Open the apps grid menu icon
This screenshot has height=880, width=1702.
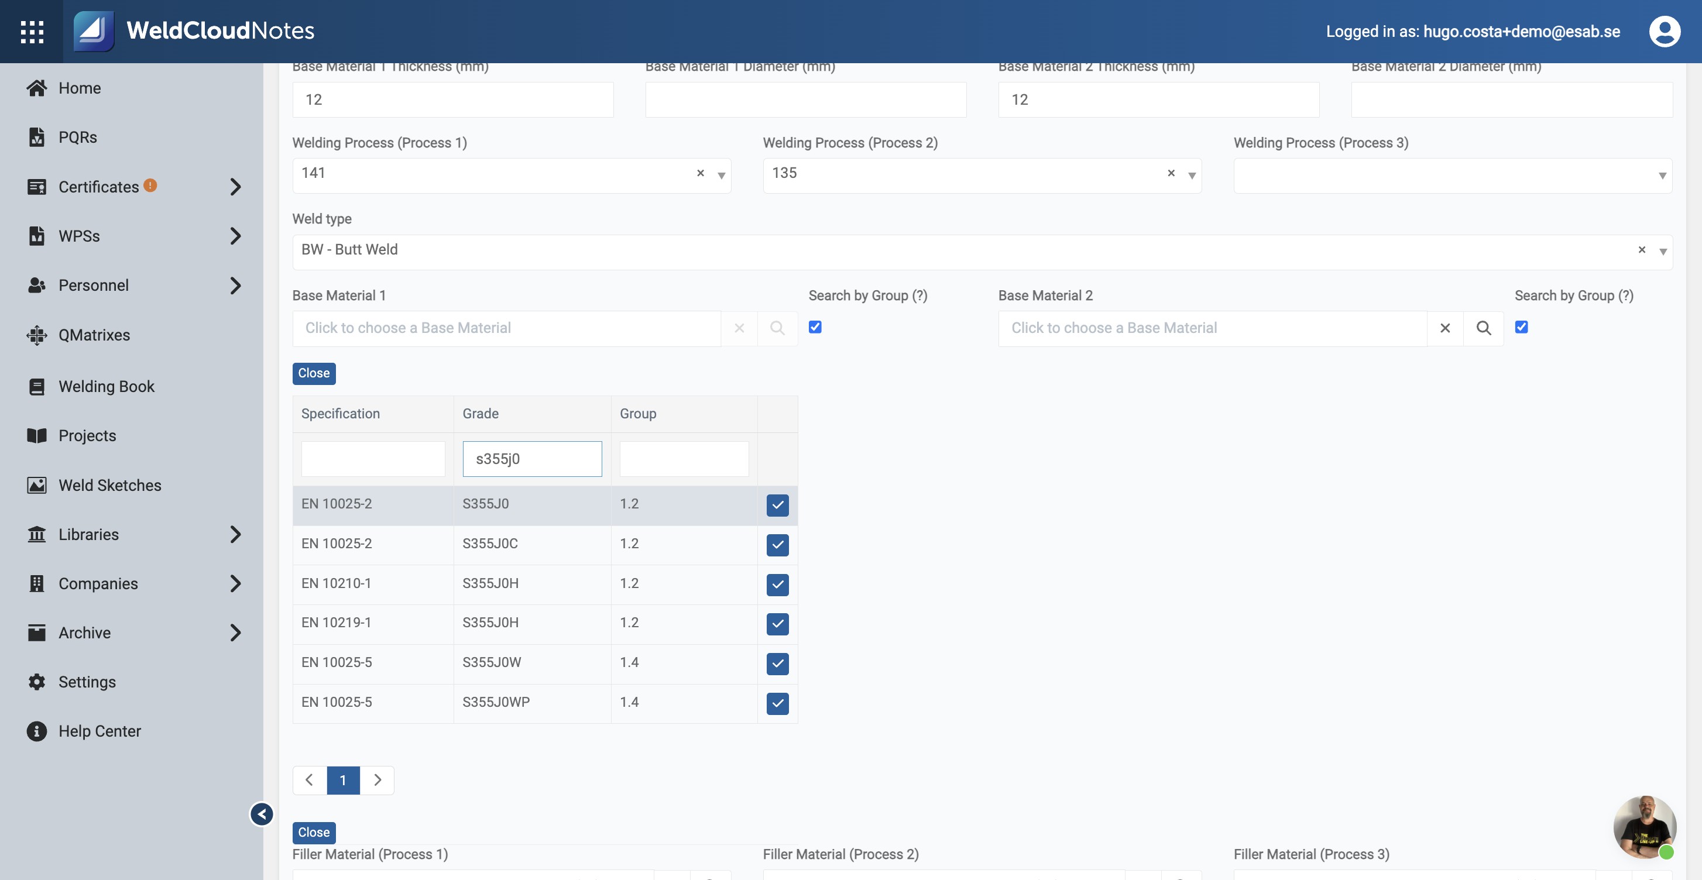(x=32, y=32)
